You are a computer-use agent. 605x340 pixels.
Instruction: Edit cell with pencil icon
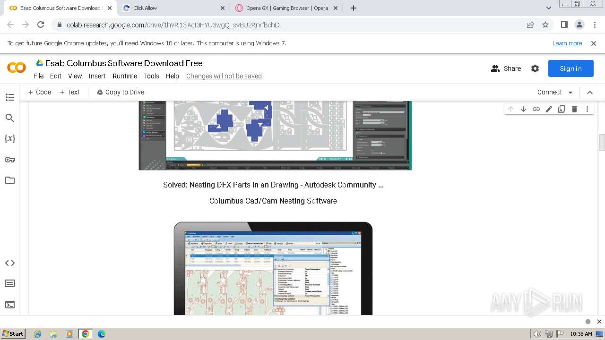click(x=549, y=109)
